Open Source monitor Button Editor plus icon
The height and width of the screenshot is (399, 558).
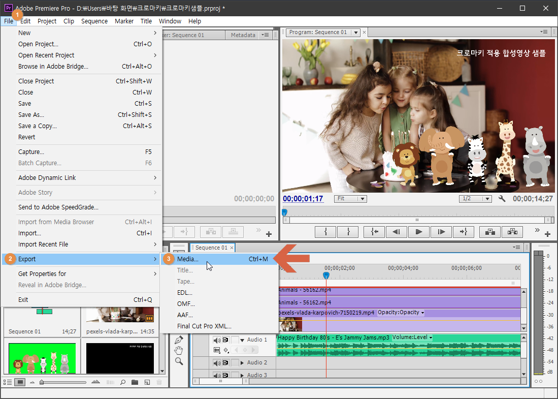269,234
